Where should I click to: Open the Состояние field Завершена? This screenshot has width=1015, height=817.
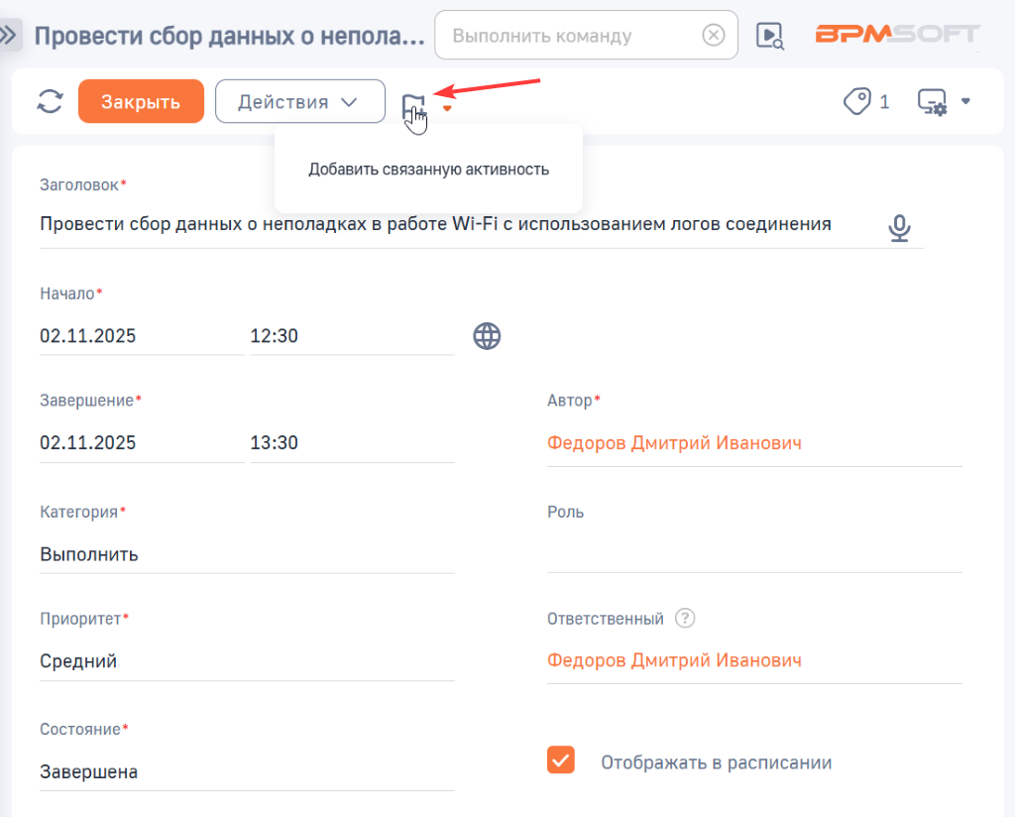pyautogui.click(x=247, y=771)
